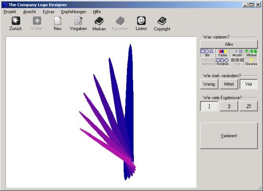
Task: Open the Projekt menu
Action: pos(10,12)
